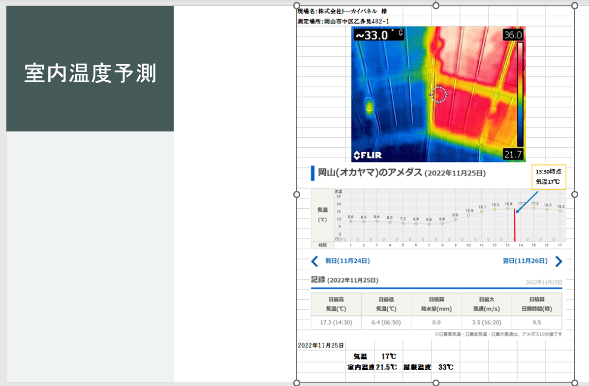Click the crosshair reticle on the thermal image
Viewport: 589px width, 386px height.
click(438, 94)
